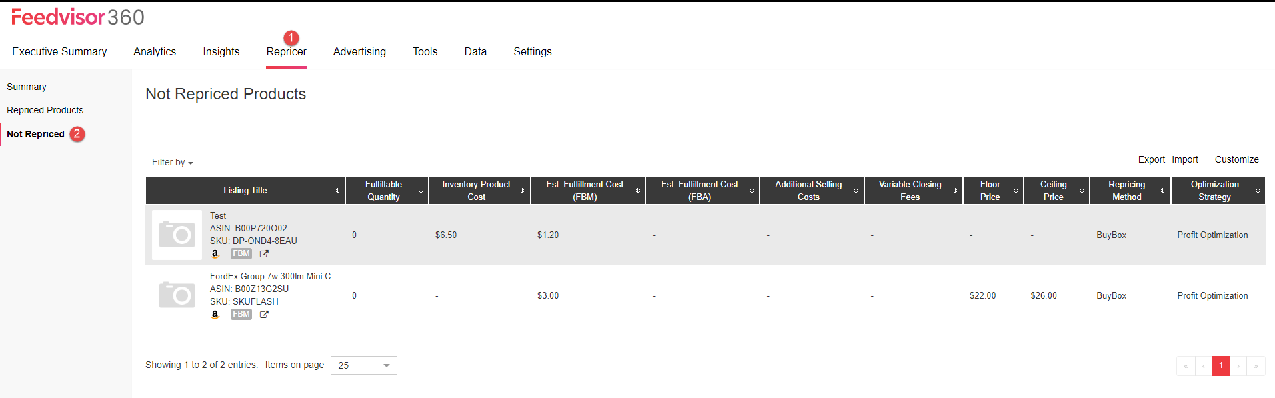
Task: Click the Export link
Action: click(1152, 159)
